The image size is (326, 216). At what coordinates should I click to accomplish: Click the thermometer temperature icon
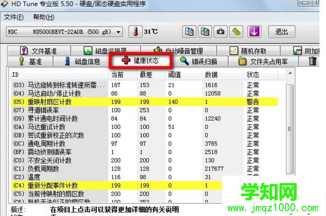pyautogui.click(x=135, y=32)
